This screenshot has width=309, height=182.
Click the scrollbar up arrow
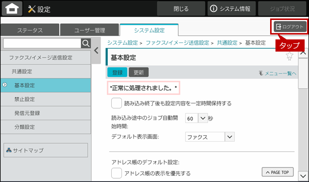pyautogui.click(x=303, y=53)
